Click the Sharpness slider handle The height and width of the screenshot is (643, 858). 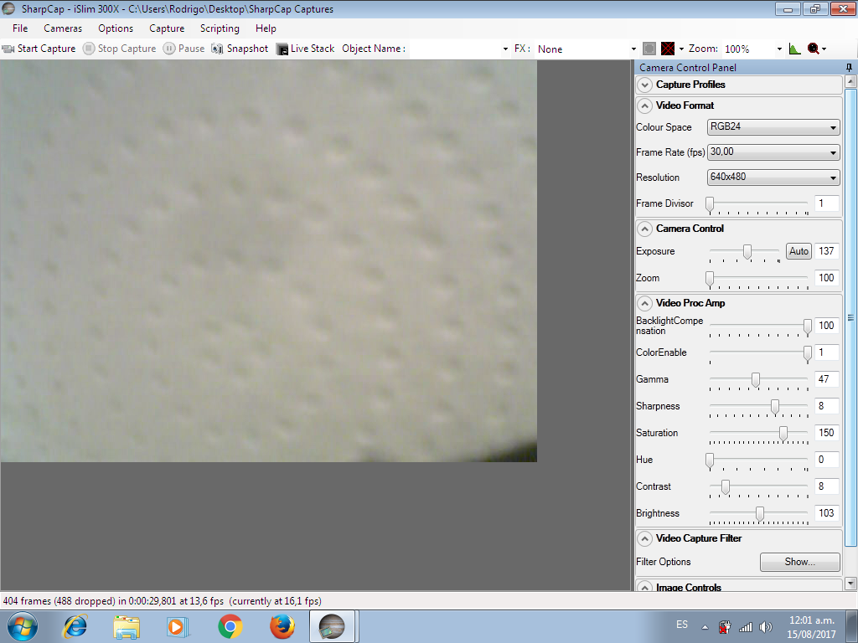tap(775, 407)
